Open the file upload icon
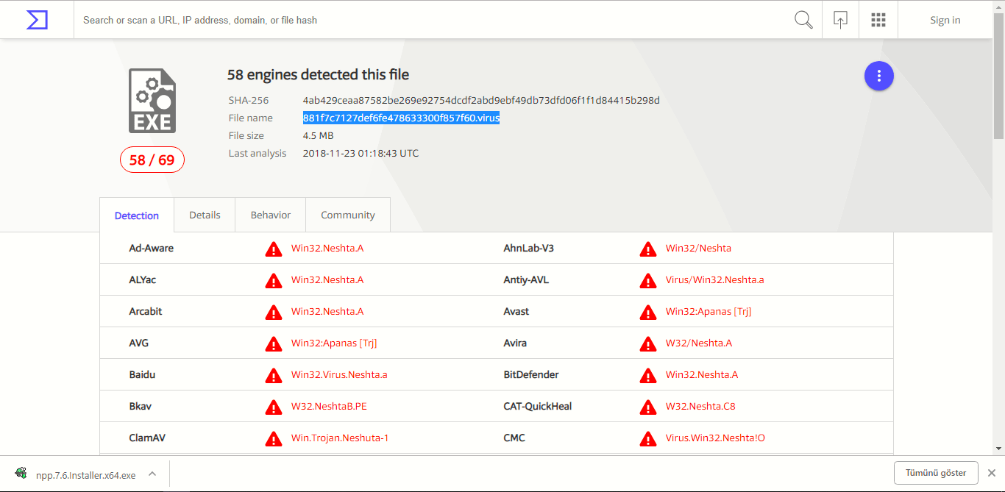The height and width of the screenshot is (492, 1005). pyautogui.click(x=840, y=20)
